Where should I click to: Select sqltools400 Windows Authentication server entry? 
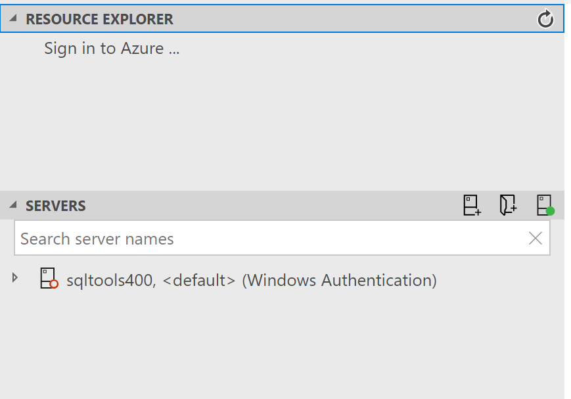click(251, 280)
